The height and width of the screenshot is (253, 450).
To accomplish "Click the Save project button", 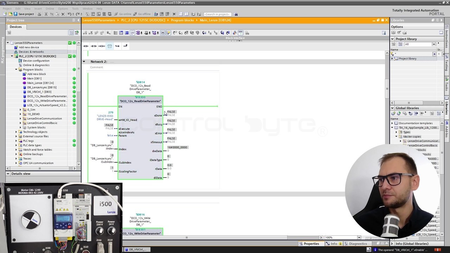I will pyautogui.click(x=24, y=14).
